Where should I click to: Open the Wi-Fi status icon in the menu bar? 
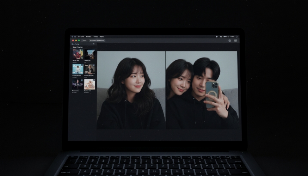click(x=217, y=37)
